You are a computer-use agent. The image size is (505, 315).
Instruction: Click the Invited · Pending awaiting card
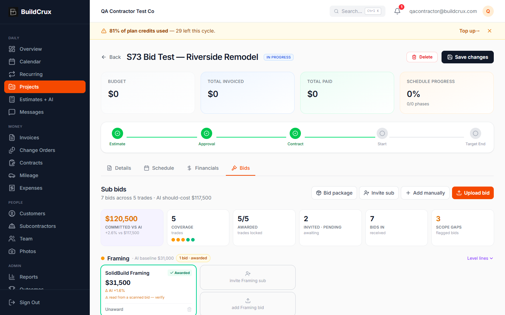point(330,227)
